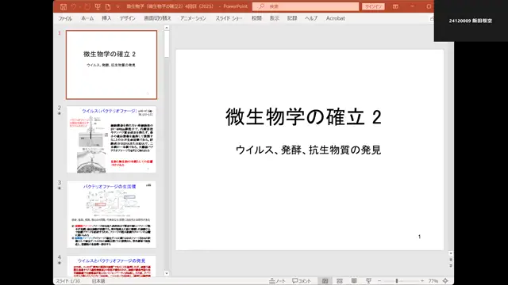The height and width of the screenshot is (285, 508).
Task: Click the animation star under slide 2 number
Action: pyautogui.click(x=60, y=113)
